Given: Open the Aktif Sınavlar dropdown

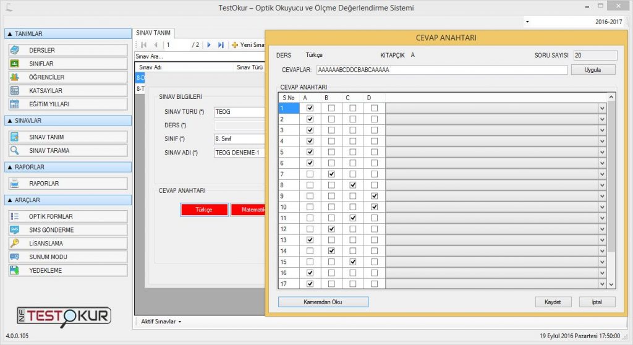Looking at the screenshot, I should 161,322.
